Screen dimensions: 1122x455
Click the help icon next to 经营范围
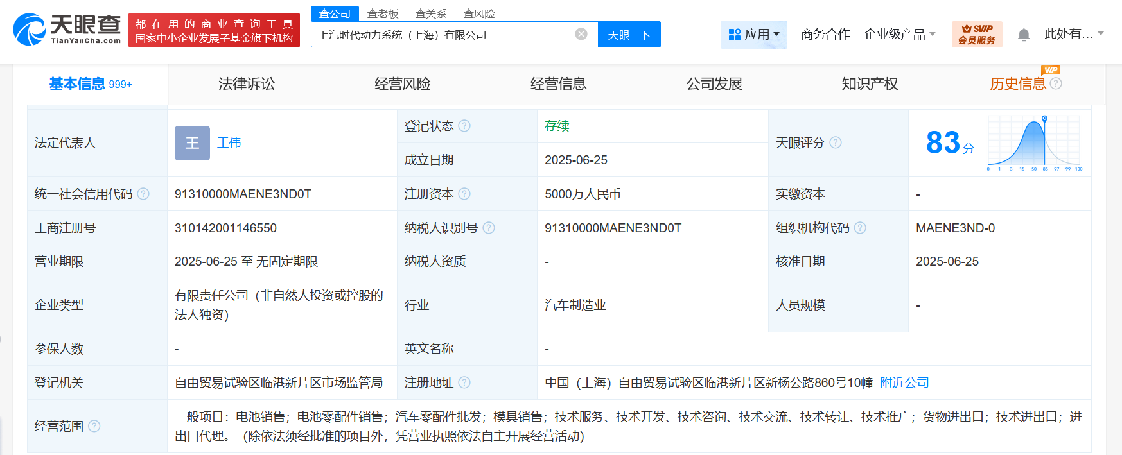[x=94, y=426]
